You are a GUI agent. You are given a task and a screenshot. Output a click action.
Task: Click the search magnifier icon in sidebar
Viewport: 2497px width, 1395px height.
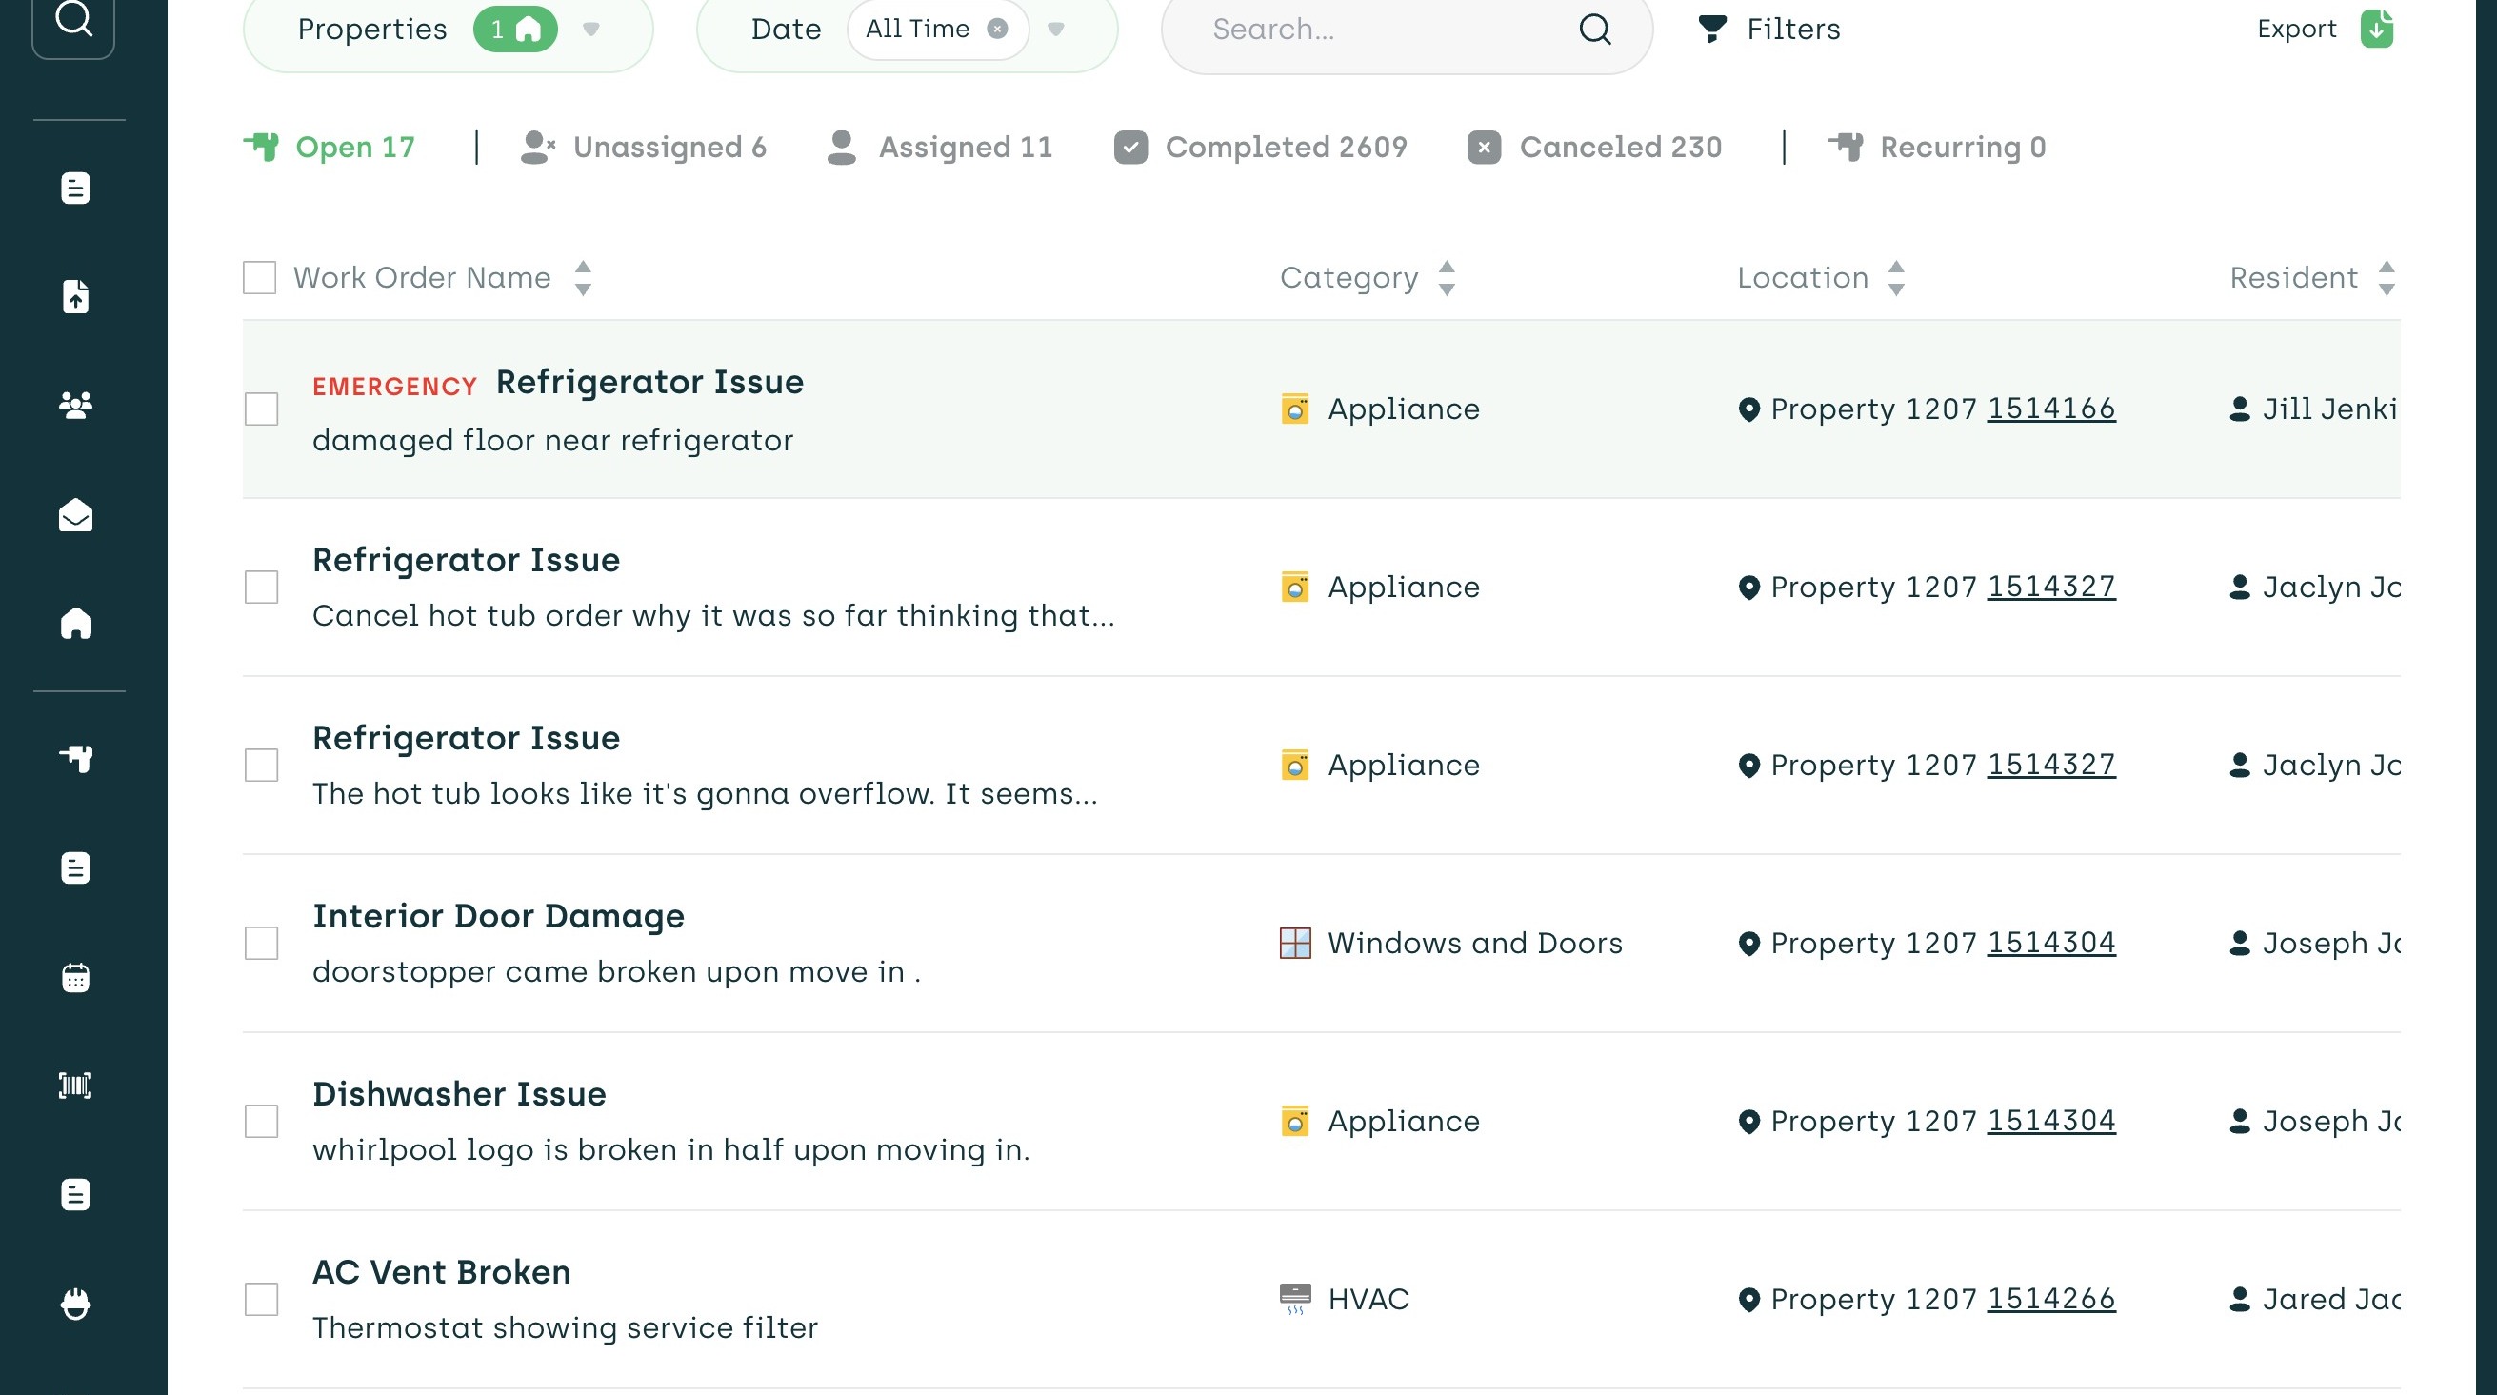pyautogui.click(x=73, y=21)
